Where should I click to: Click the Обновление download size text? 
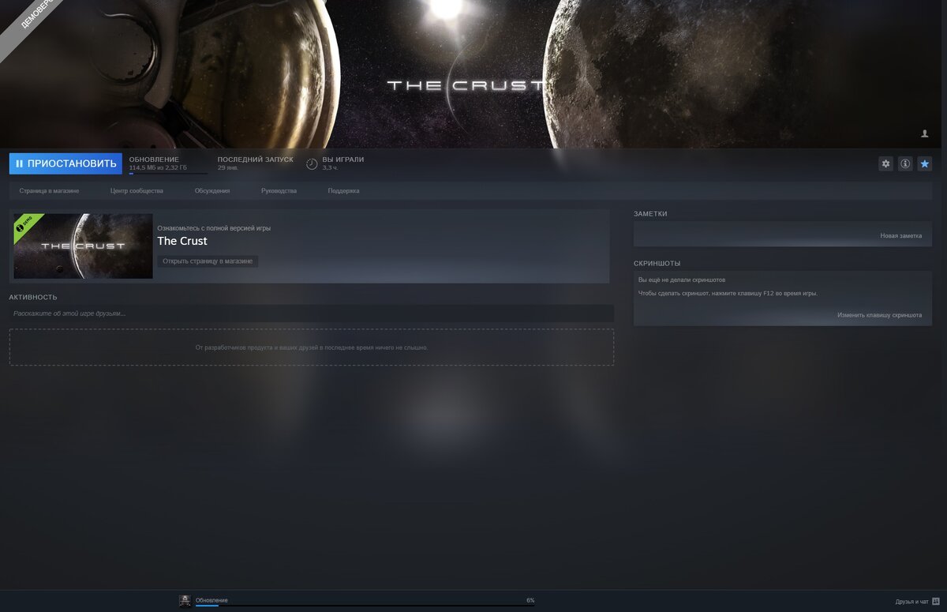point(158,168)
